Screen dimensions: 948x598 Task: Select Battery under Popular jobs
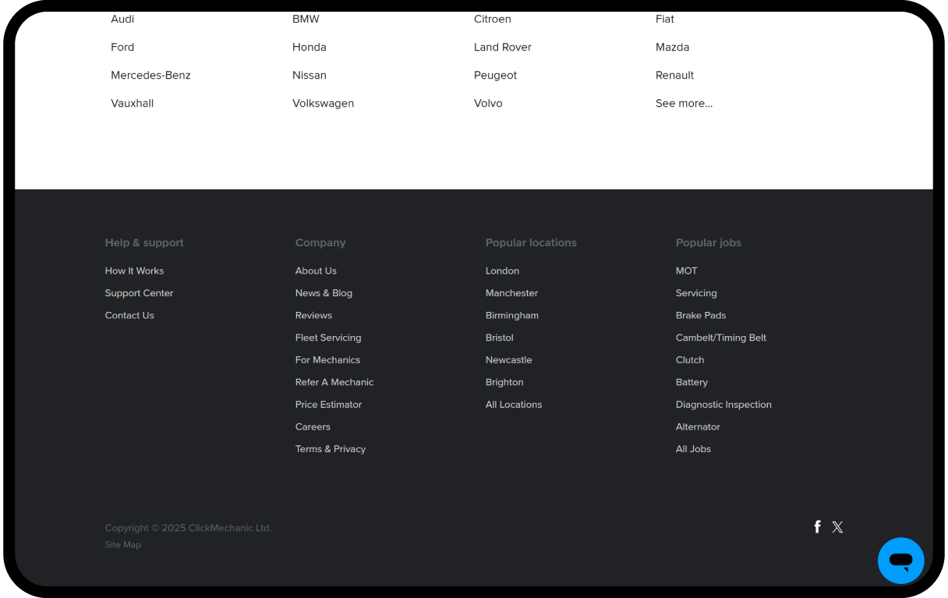(692, 382)
